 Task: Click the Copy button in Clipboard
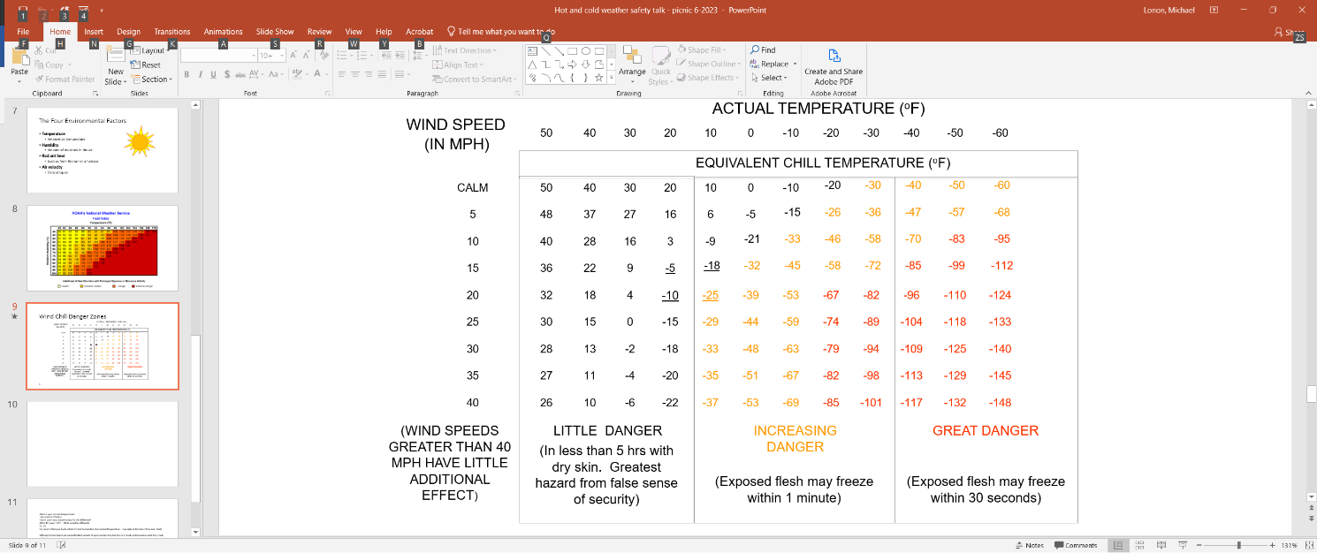pos(49,64)
